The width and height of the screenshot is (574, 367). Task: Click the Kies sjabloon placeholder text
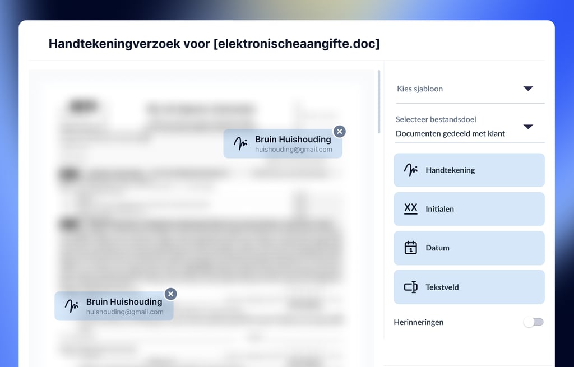pos(420,89)
